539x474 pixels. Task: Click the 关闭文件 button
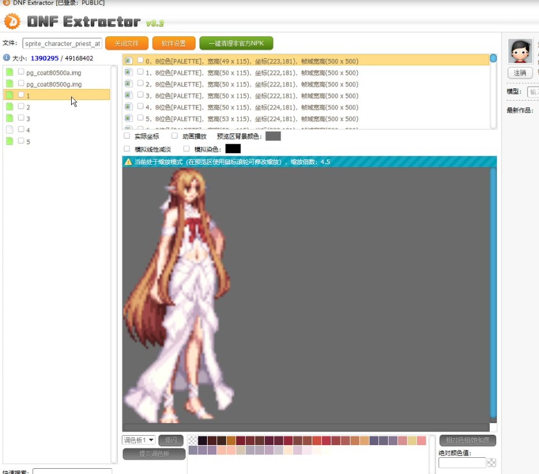[127, 43]
